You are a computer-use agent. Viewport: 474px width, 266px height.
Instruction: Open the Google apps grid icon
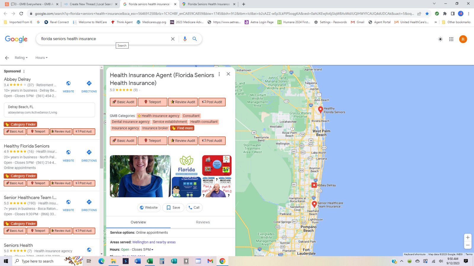[x=451, y=39]
